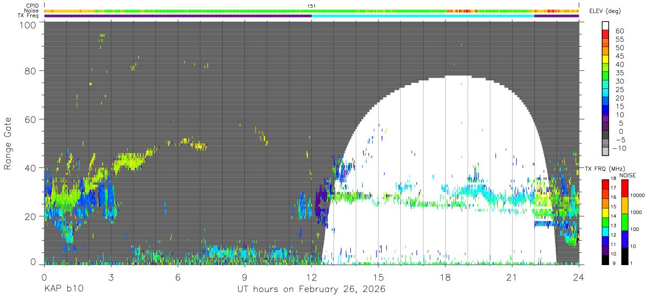Click the KAP b10 radar beam label
Image resolution: width=651 pixels, height=300 pixels.
(x=63, y=289)
